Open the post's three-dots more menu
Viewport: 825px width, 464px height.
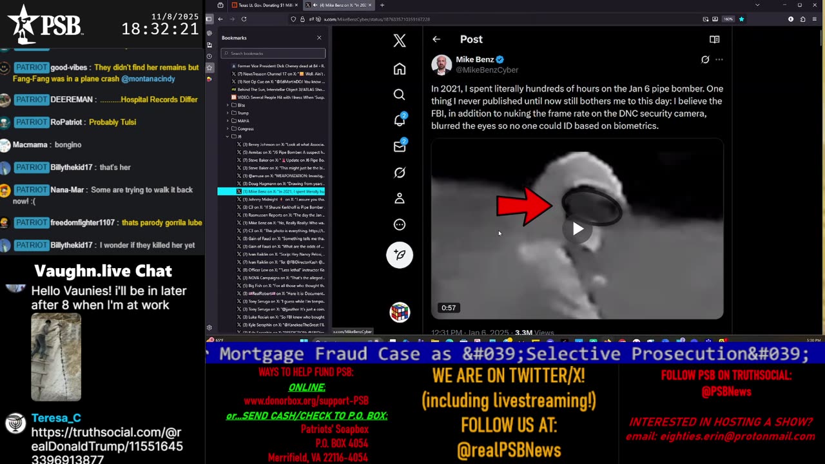pos(719,59)
